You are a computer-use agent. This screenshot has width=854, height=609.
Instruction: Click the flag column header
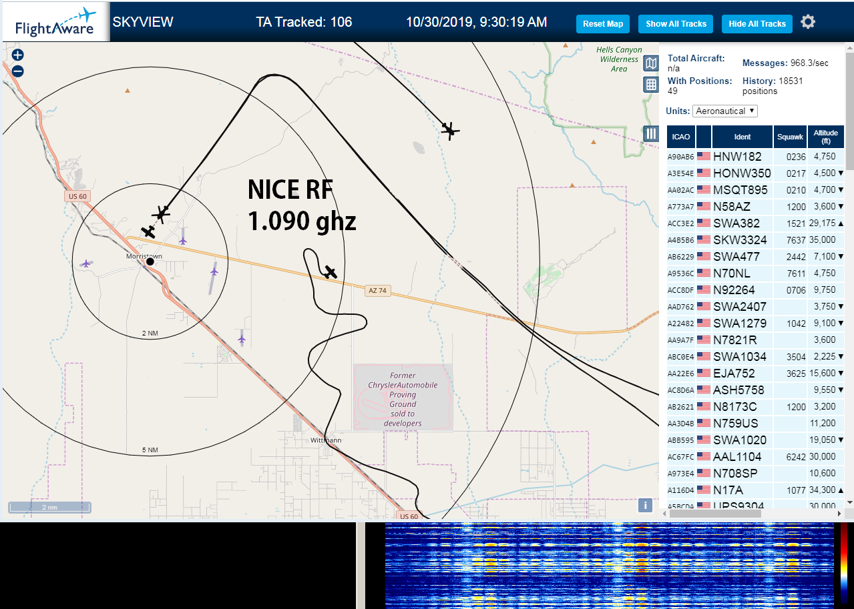(704, 137)
